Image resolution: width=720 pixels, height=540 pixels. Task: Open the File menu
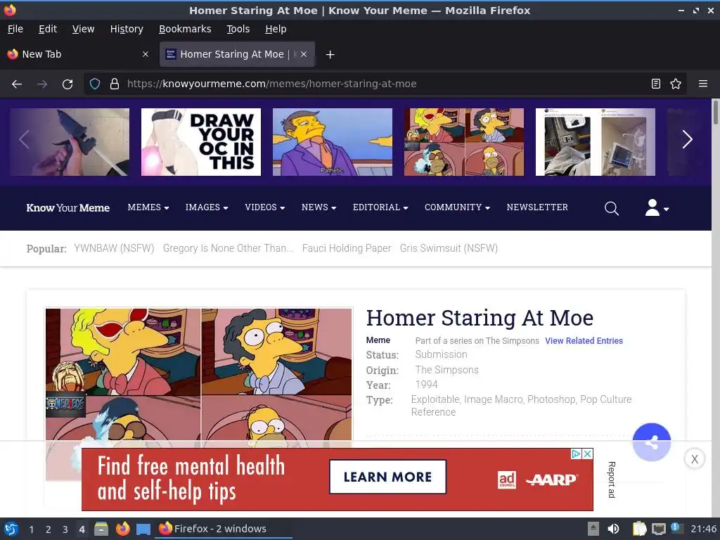coord(15,29)
